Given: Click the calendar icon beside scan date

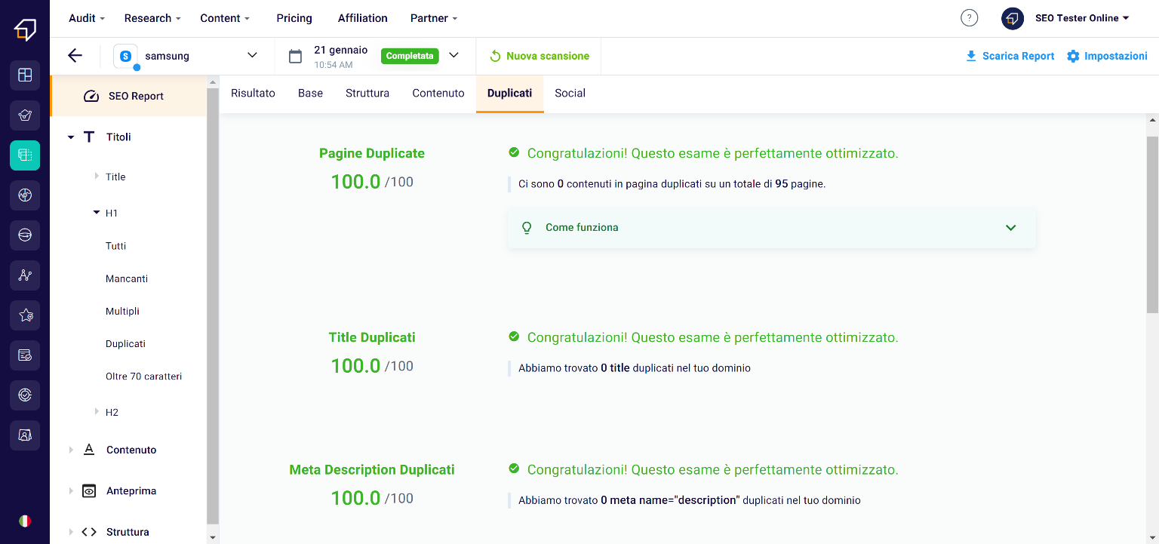Looking at the screenshot, I should (x=296, y=56).
